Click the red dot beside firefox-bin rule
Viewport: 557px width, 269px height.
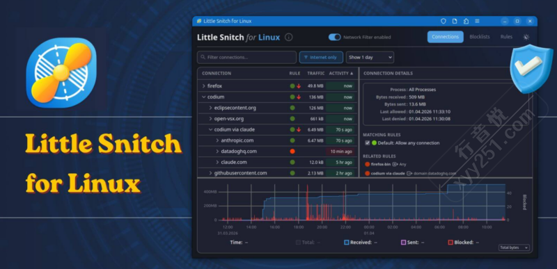coord(368,164)
